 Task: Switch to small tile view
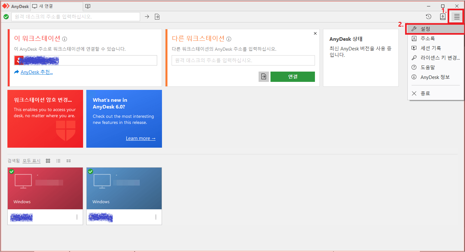[69, 161]
